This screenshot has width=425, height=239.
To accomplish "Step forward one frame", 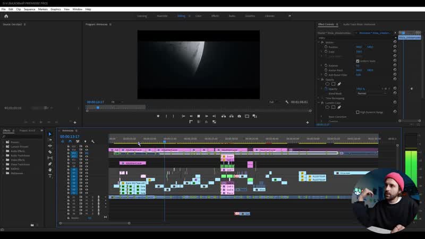I will [207, 116].
